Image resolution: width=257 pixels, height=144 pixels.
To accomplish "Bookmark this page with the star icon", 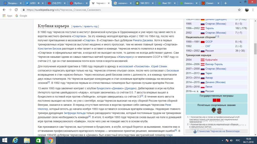I will [x=239, y=10].
